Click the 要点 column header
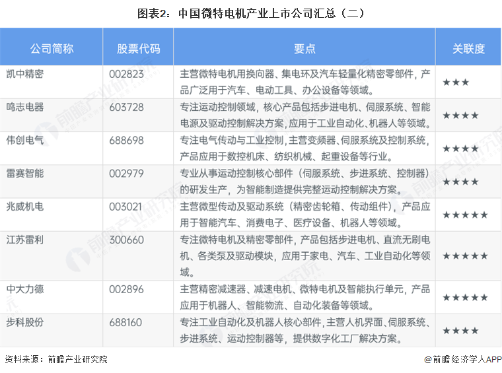The image size is (502, 373). [305, 49]
